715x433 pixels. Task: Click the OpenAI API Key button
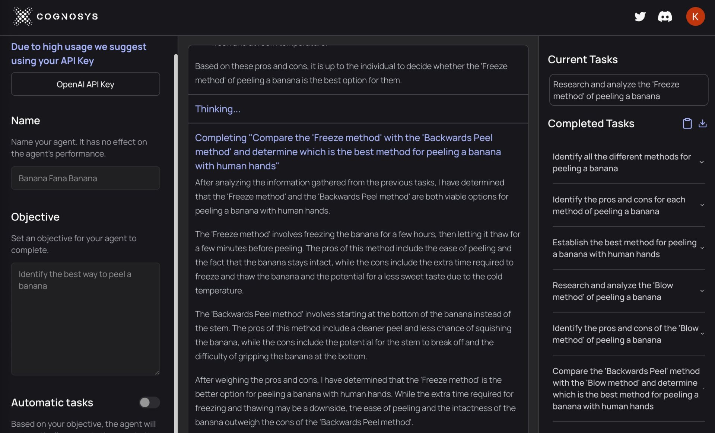85,84
